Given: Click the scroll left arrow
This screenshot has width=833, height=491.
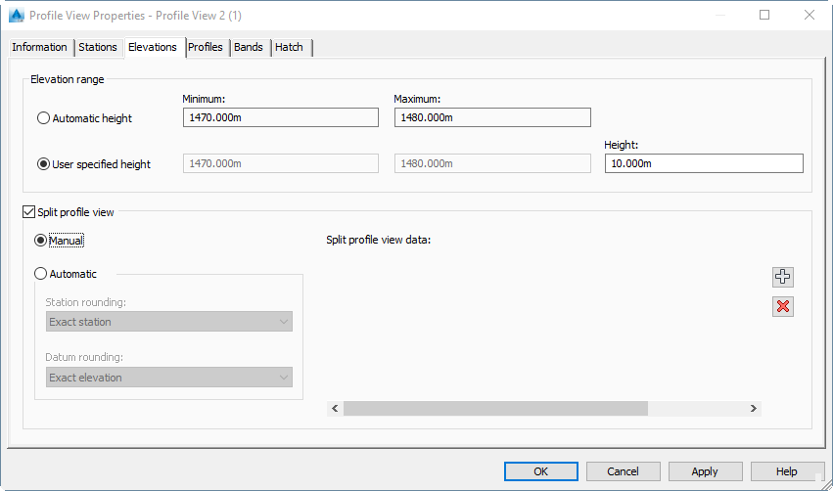Looking at the screenshot, I should 335,408.
